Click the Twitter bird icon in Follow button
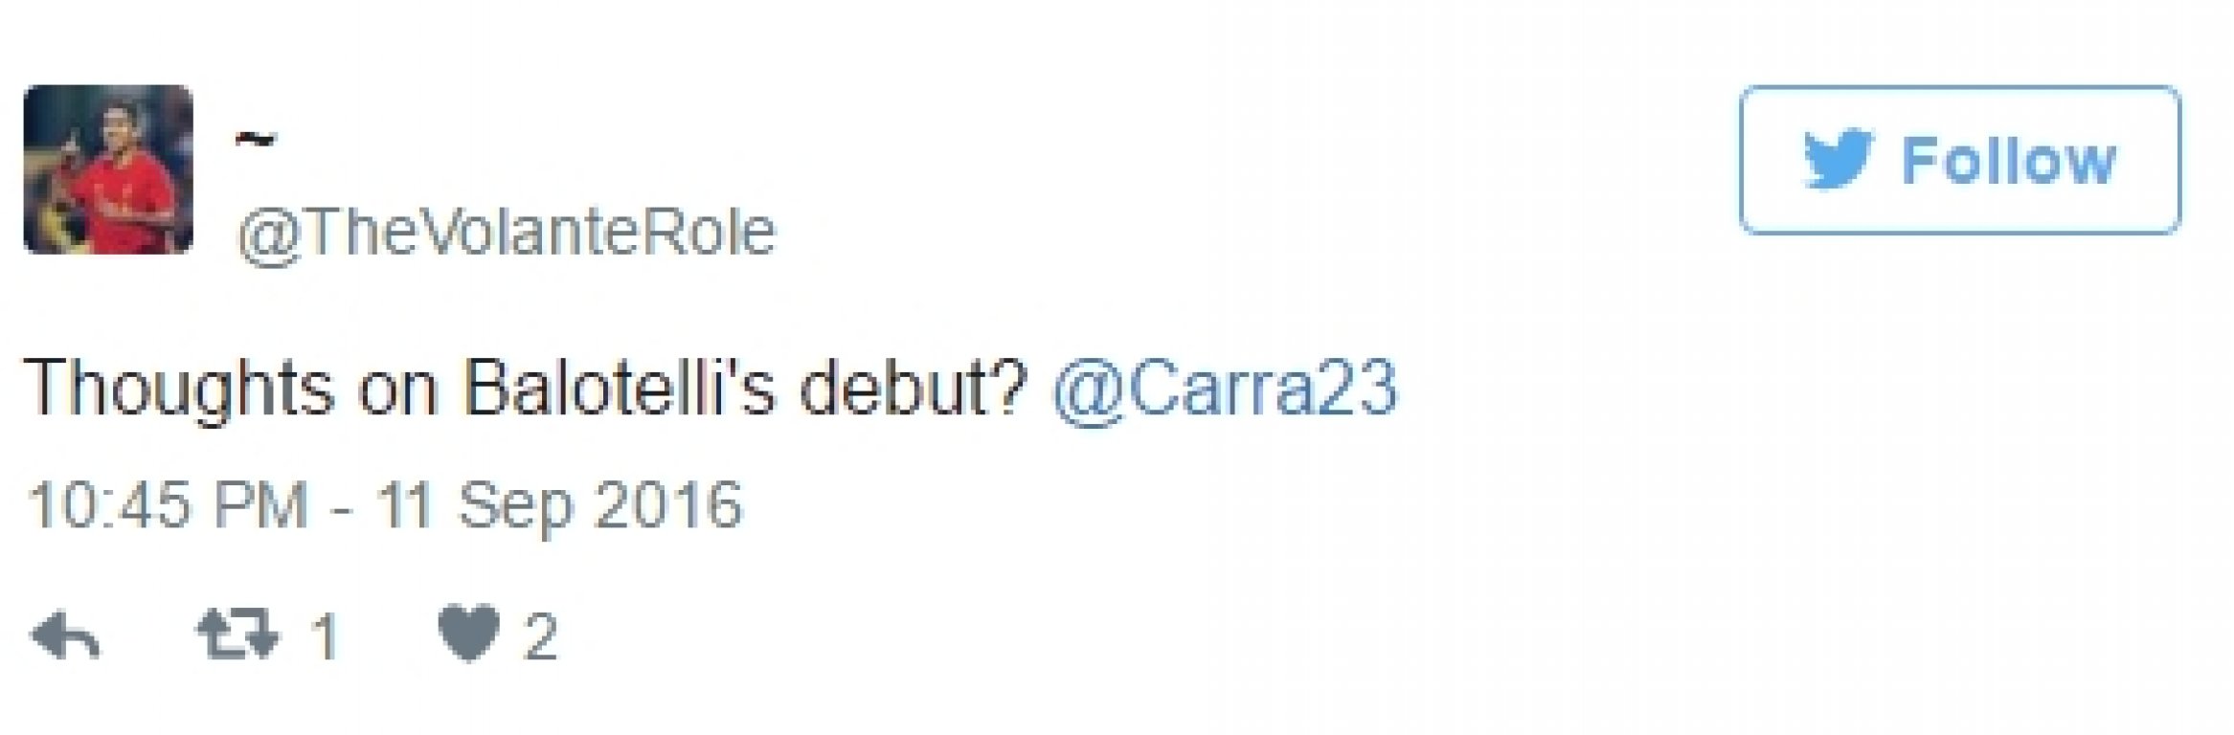 (1838, 160)
